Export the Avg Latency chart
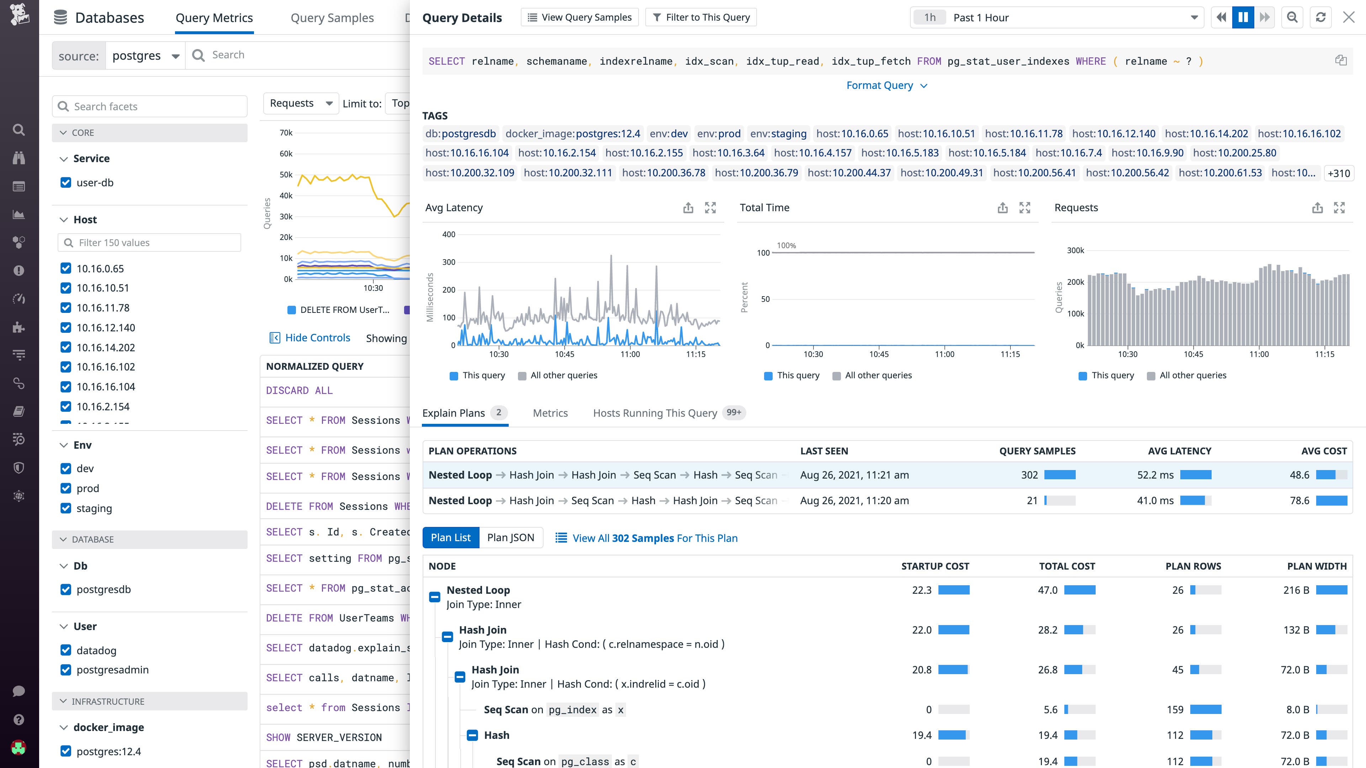 click(688, 207)
